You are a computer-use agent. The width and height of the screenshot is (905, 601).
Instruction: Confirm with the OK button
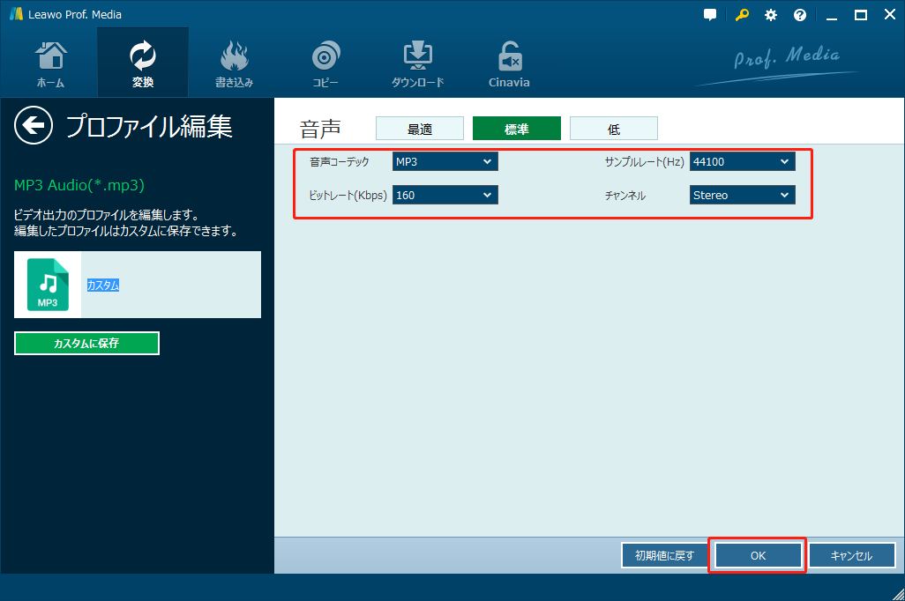click(758, 555)
